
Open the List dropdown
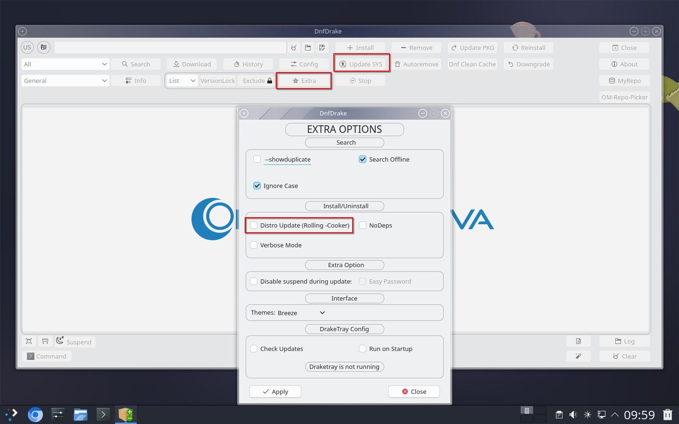[182, 81]
